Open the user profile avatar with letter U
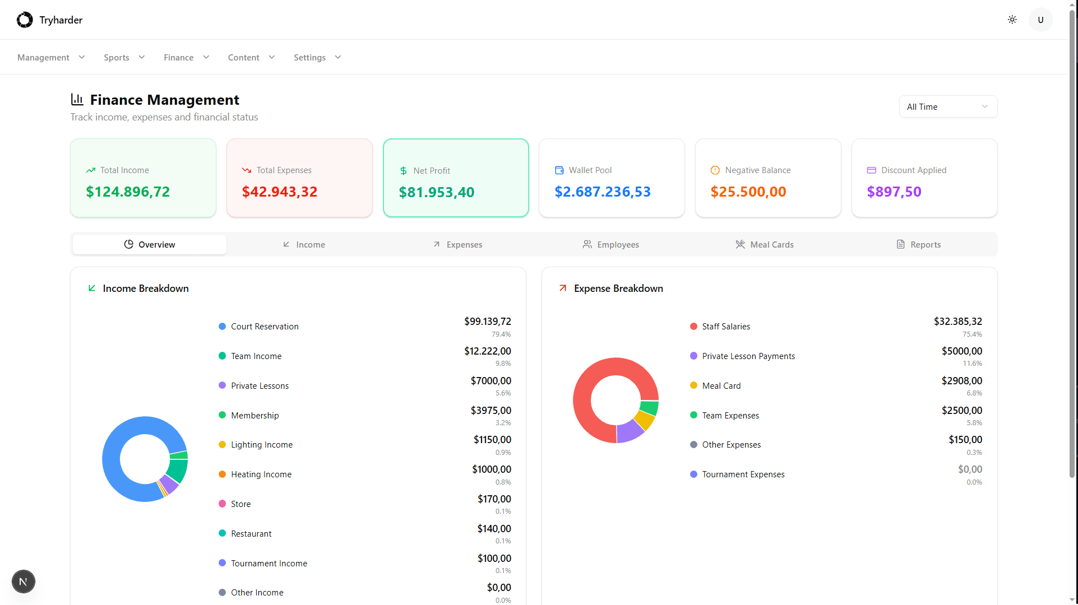Image resolution: width=1078 pixels, height=605 pixels. [1040, 19]
